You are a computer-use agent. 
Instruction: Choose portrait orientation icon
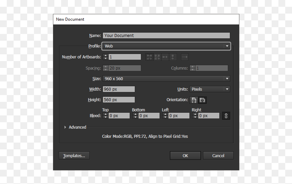pyautogui.click(x=194, y=100)
